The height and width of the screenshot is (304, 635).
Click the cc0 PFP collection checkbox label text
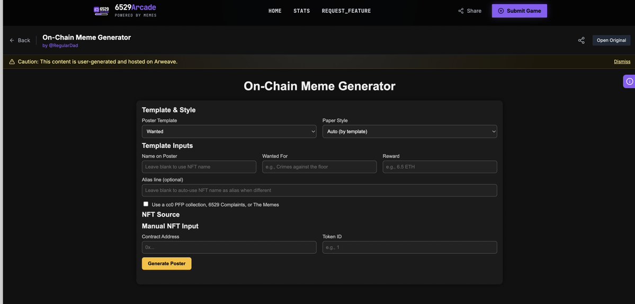216,205
